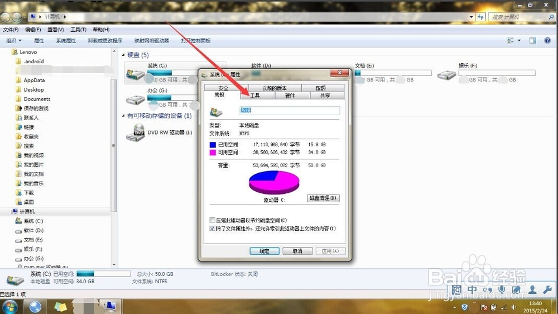The height and width of the screenshot is (314, 558).
Task: Uncheck the index file contents checkbox
Action: coord(213,229)
